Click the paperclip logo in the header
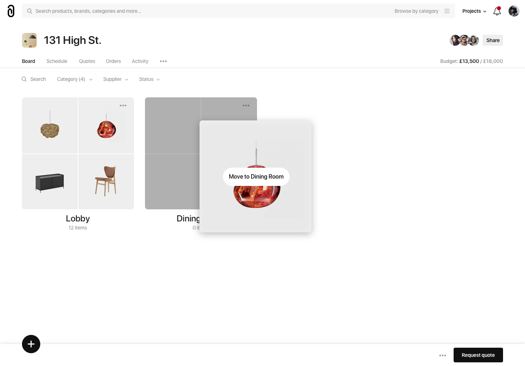 (11, 11)
